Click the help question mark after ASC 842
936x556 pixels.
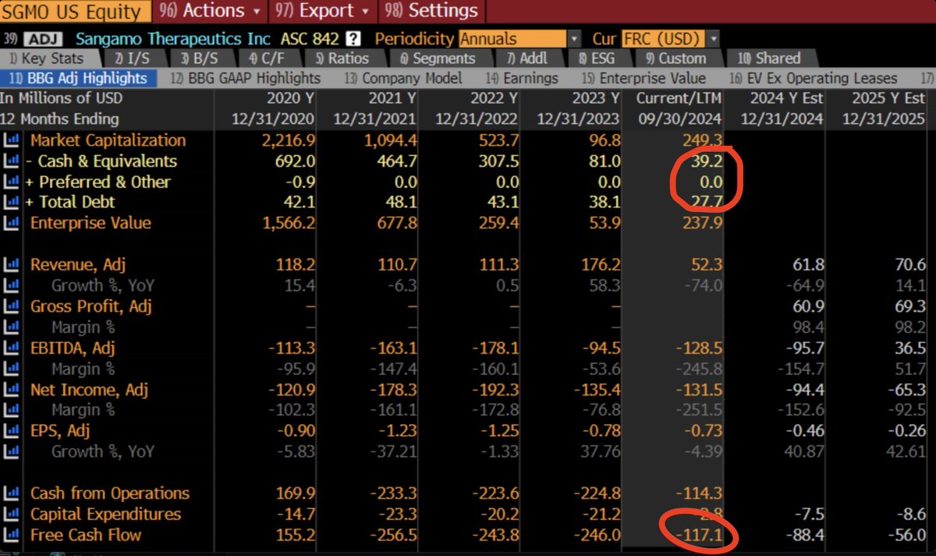tap(354, 38)
